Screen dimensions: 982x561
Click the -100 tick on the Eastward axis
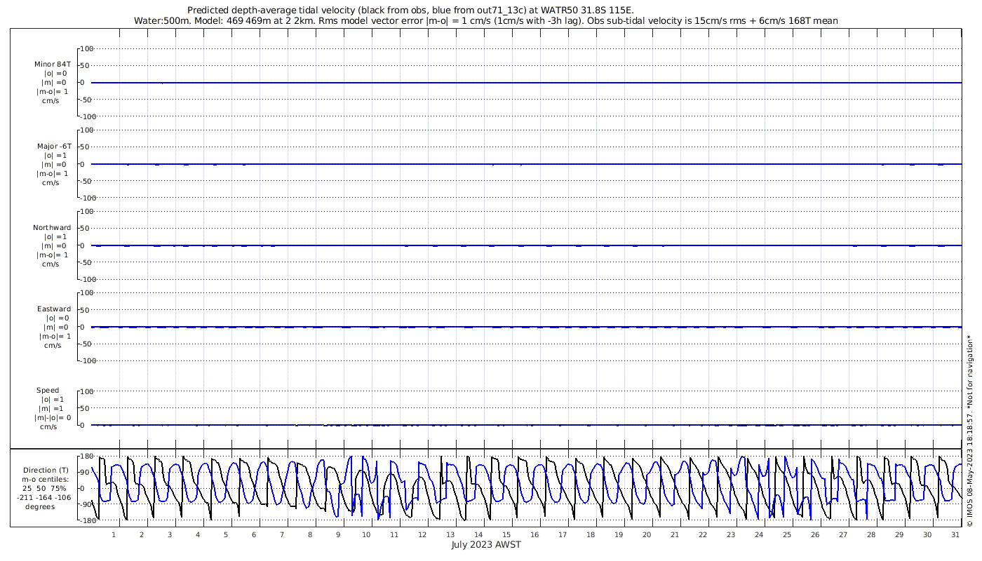click(x=86, y=360)
